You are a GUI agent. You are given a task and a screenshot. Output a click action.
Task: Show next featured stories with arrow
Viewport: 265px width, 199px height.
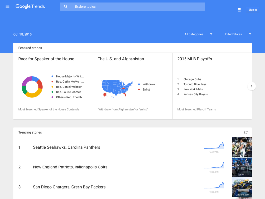click(252, 86)
